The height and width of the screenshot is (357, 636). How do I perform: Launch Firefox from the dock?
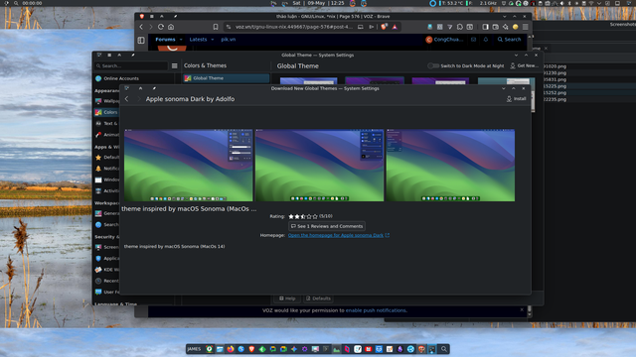pos(231,349)
